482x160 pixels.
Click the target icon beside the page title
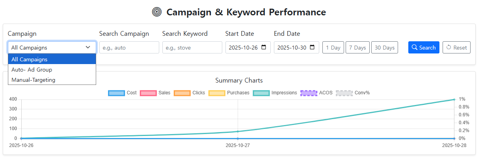point(157,12)
